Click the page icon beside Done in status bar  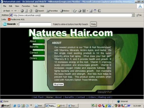[x=2, y=102]
